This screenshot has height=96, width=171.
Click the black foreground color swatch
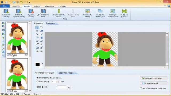(x=37, y=64)
